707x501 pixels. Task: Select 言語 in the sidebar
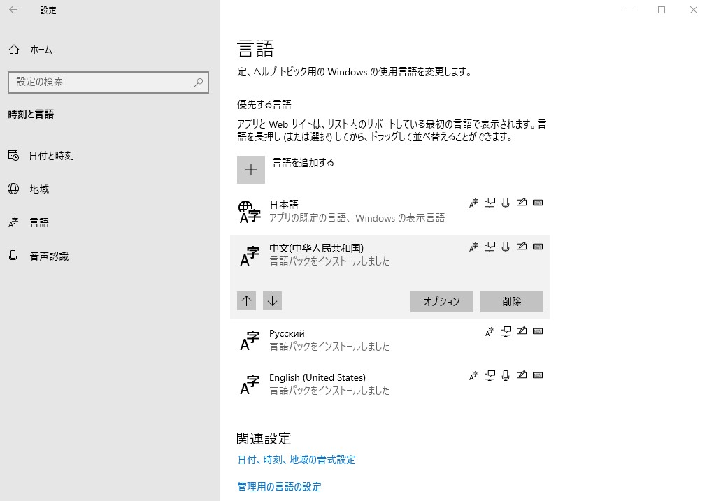click(39, 223)
